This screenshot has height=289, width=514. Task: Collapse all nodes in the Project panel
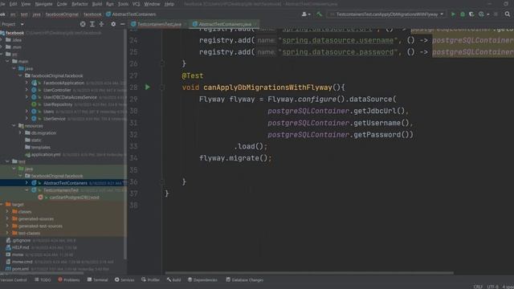101,24
